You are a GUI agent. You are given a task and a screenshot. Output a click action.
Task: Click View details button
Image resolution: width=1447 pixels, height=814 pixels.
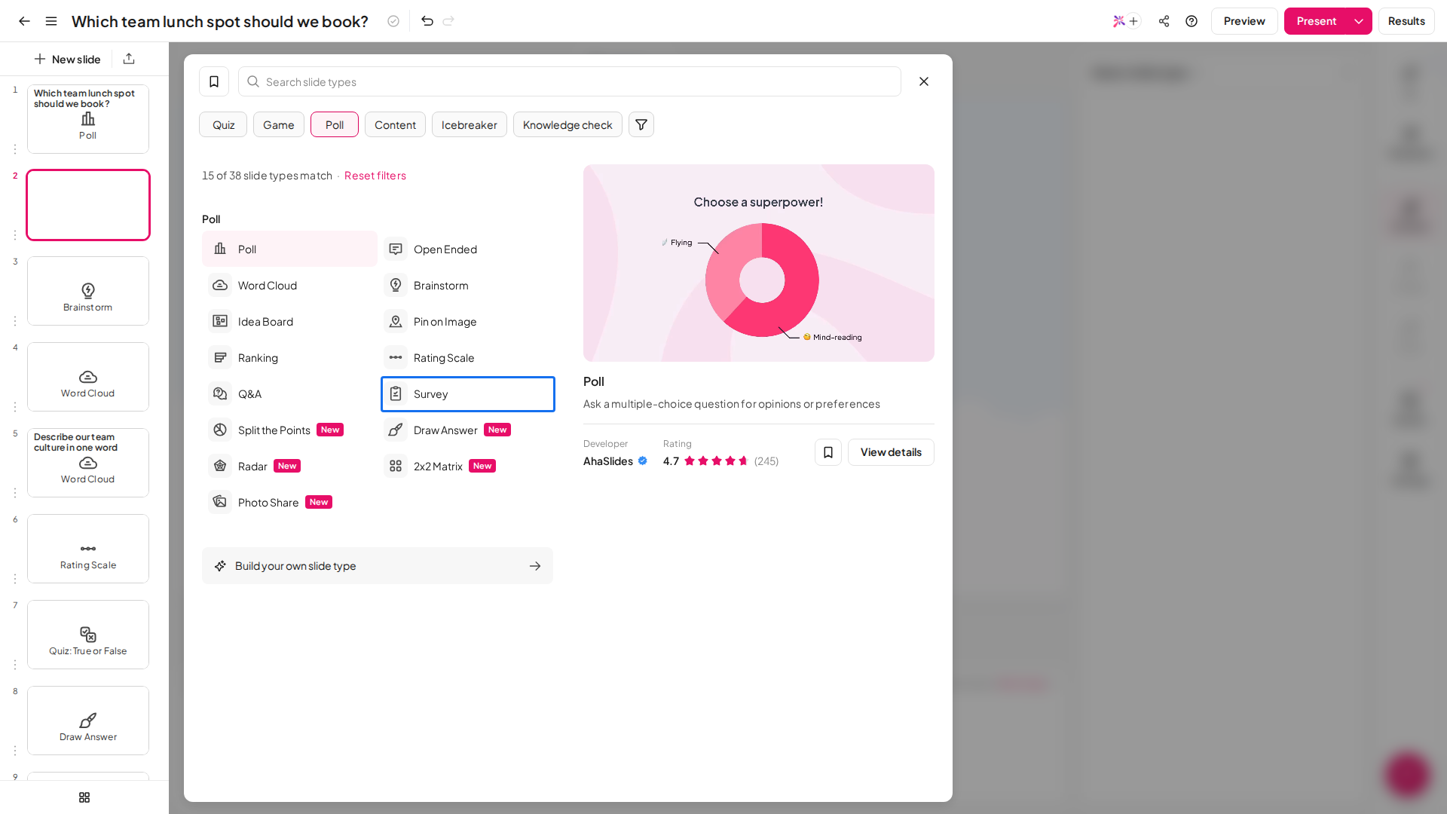(891, 452)
